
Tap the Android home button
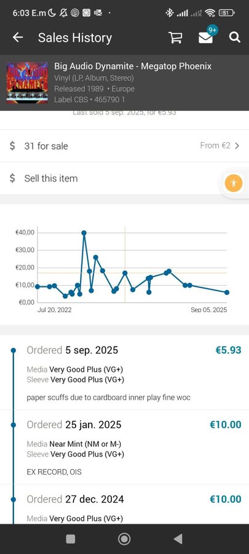(x=124, y=539)
